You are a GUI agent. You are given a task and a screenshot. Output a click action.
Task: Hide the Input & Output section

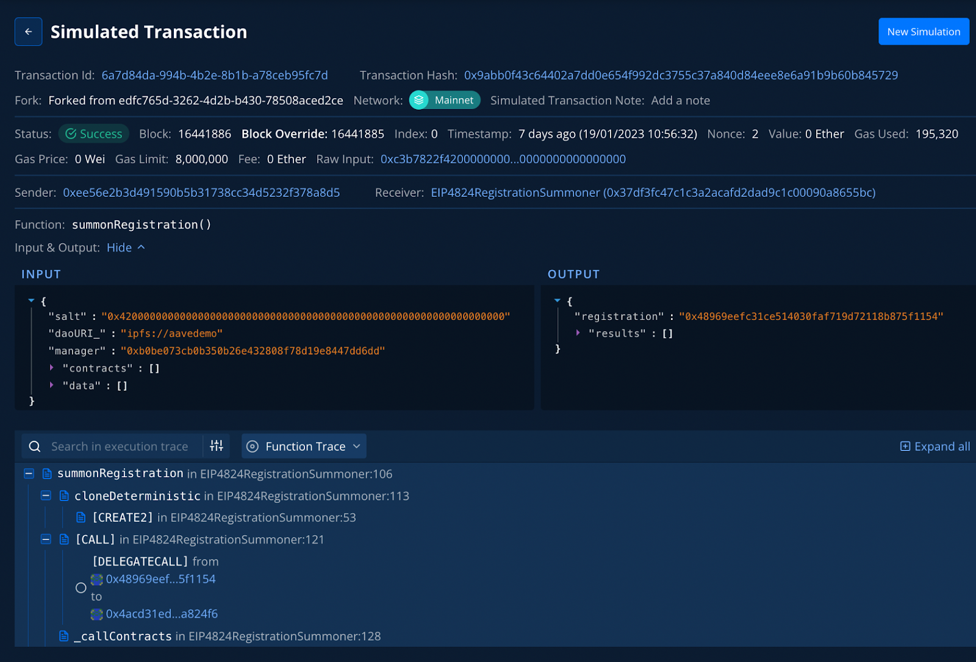tap(126, 247)
